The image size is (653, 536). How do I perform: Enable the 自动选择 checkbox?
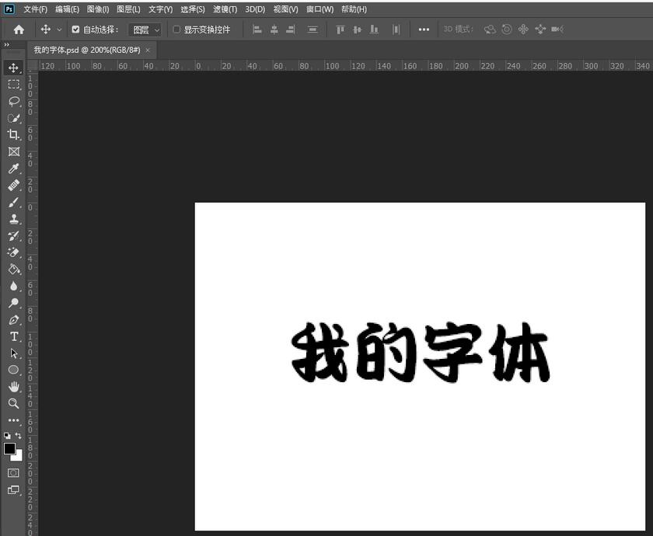[x=75, y=29]
